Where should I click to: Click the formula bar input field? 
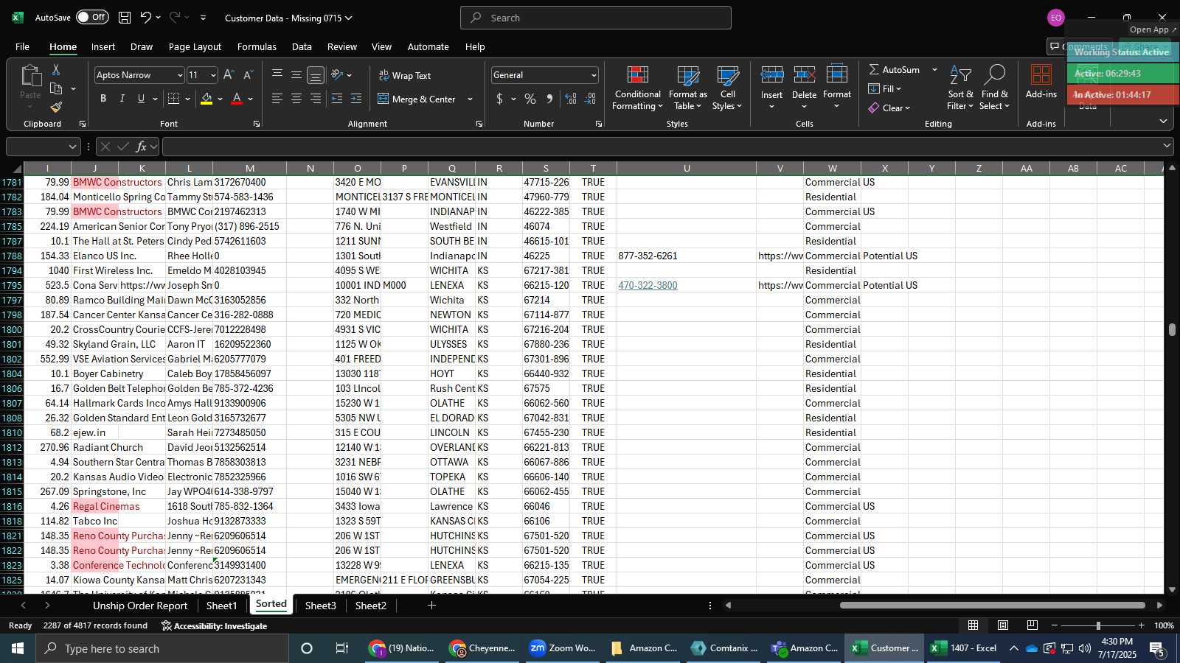pos(662,147)
